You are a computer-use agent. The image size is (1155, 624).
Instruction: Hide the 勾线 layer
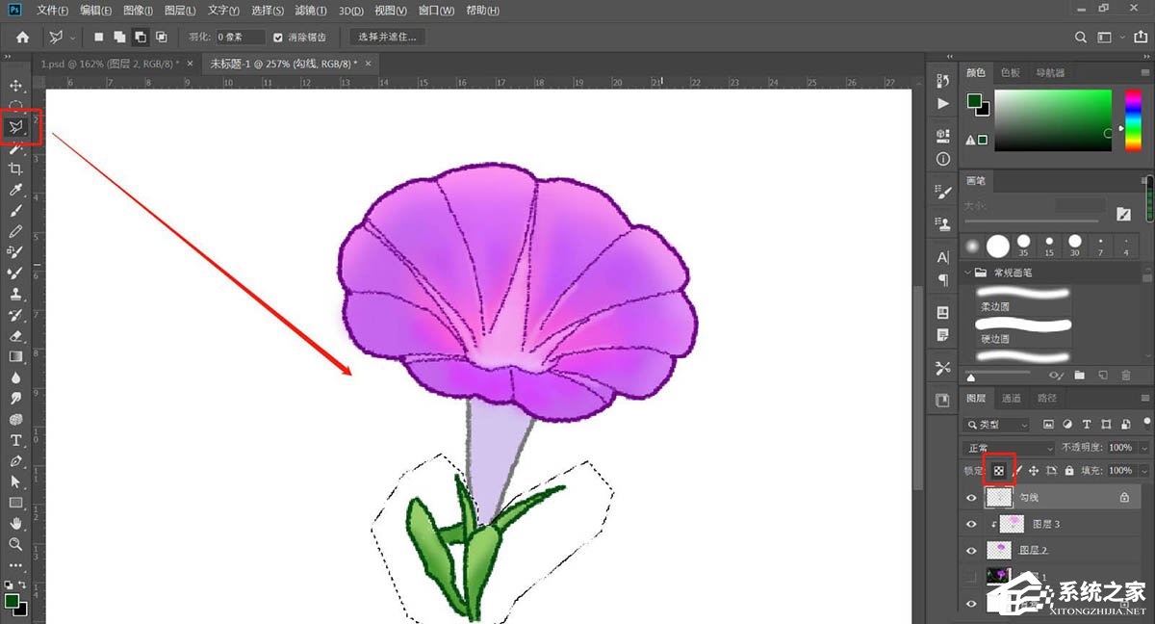pos(971,498)
